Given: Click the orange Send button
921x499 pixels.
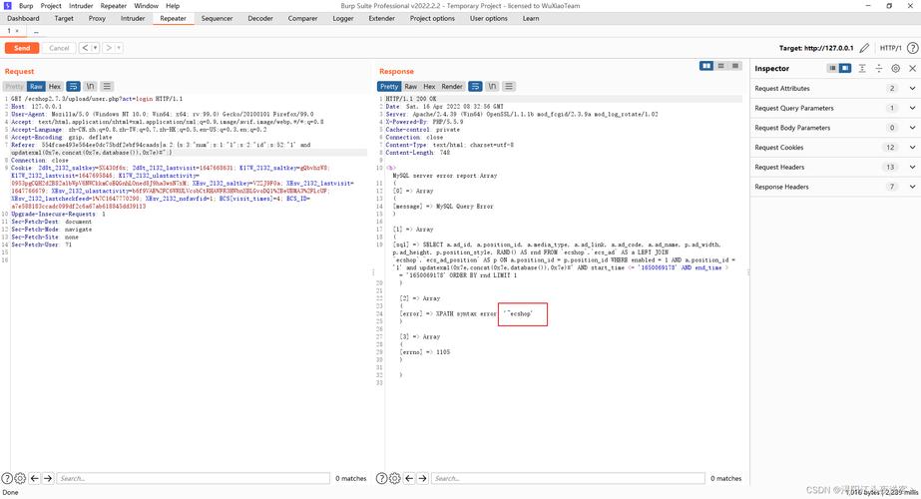Looking at the screenshot, I should pyautogui.click(x=22, y=48).
